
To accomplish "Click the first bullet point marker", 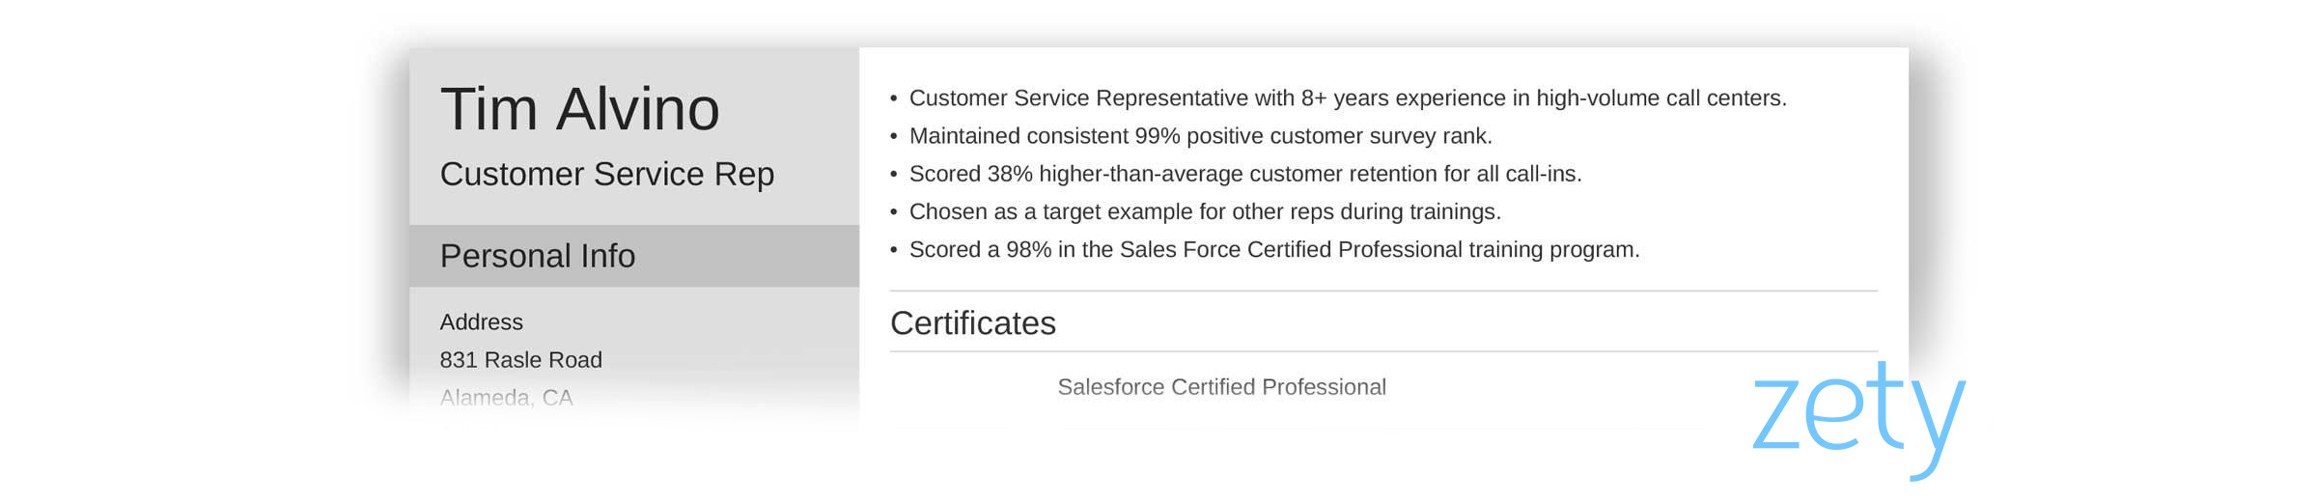I will click(894, 98).
